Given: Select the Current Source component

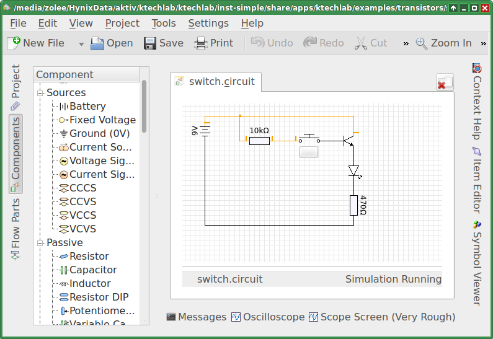Looking at the screenshot, I should [x=95, y=147].
